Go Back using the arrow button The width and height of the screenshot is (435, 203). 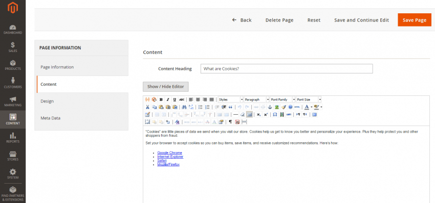(242, 20)
